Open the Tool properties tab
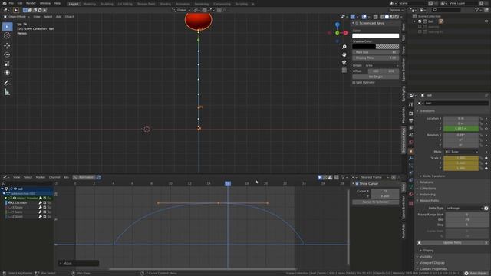 tap(411, 105)
